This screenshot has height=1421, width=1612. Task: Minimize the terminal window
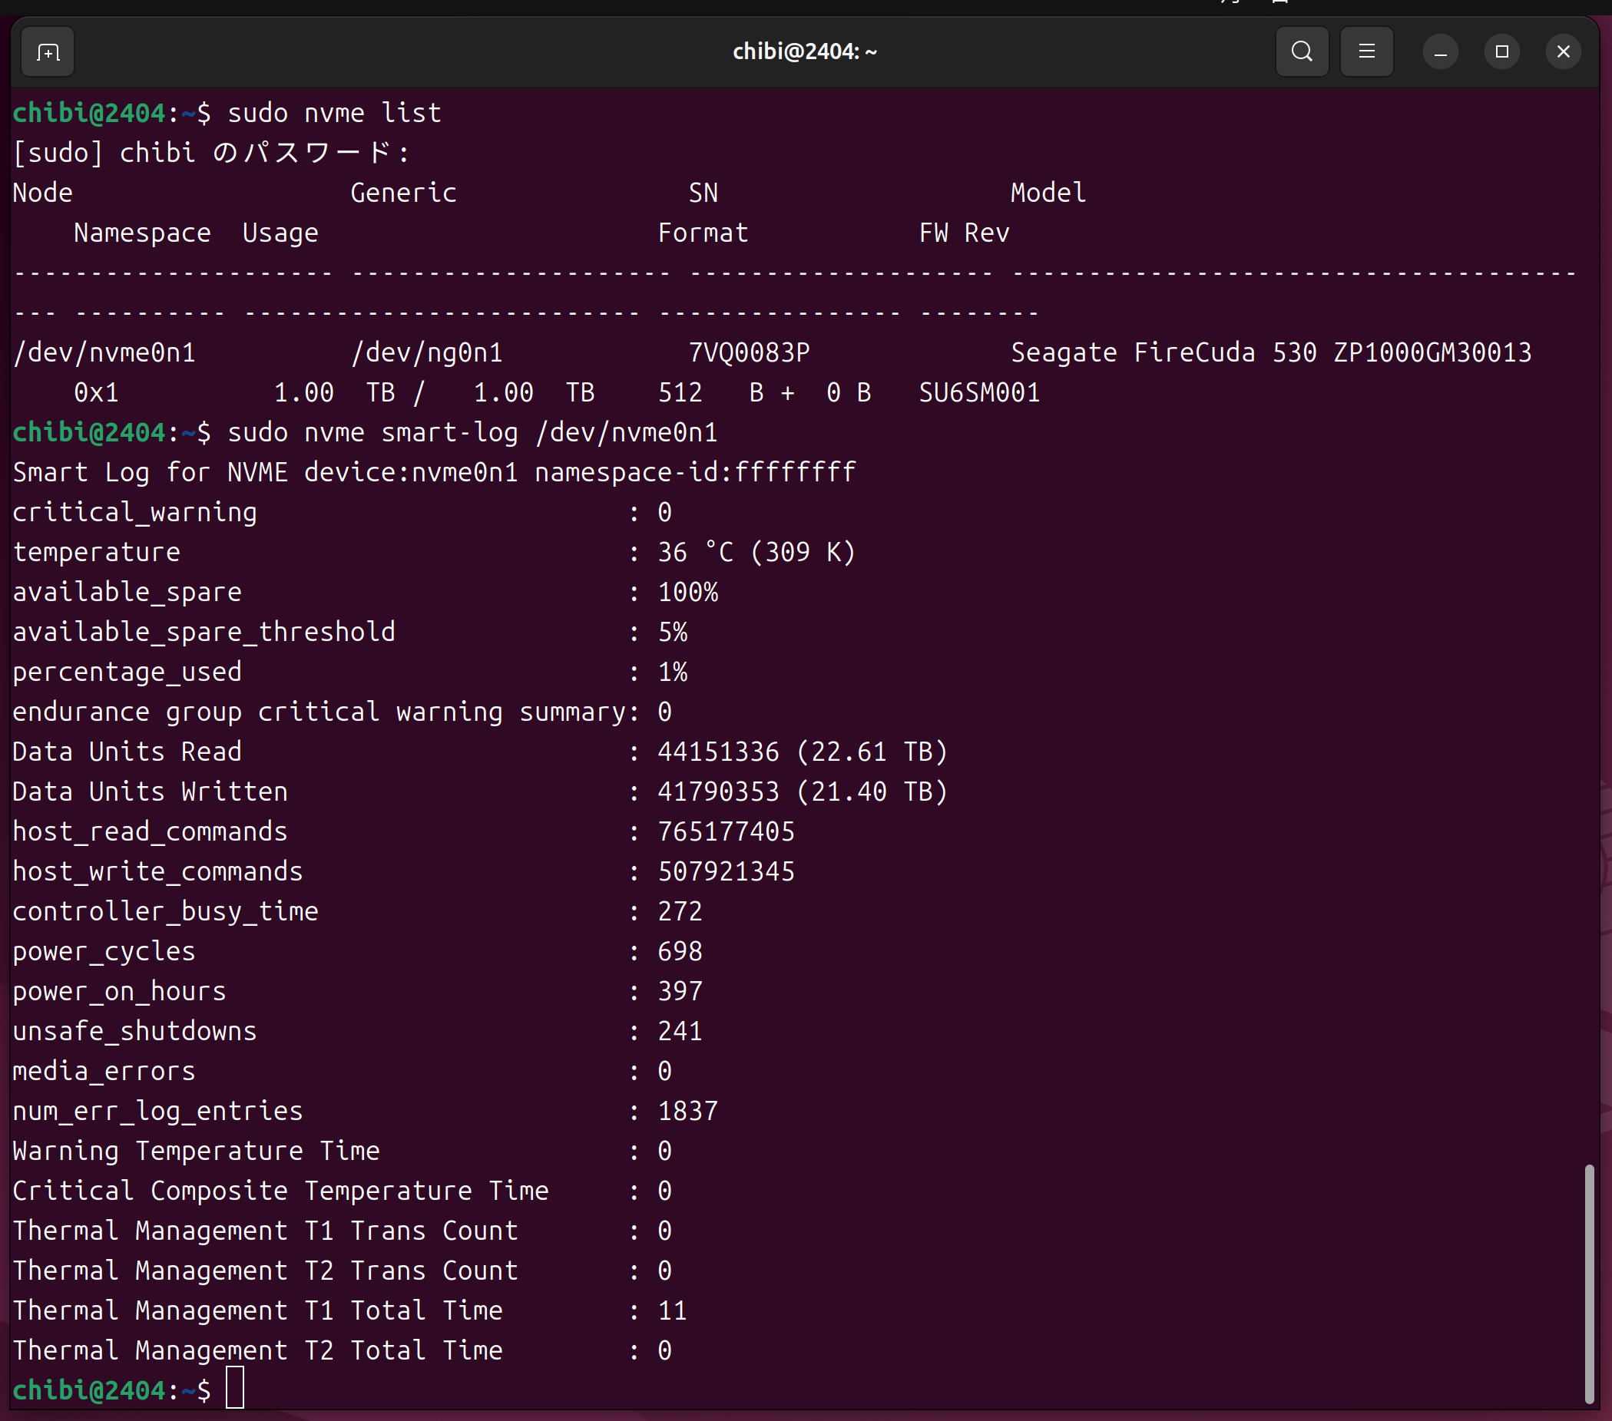1440,52
